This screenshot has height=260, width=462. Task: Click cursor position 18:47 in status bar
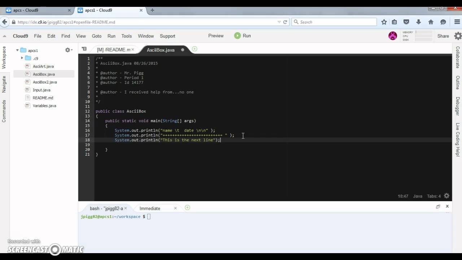(403, 196)
